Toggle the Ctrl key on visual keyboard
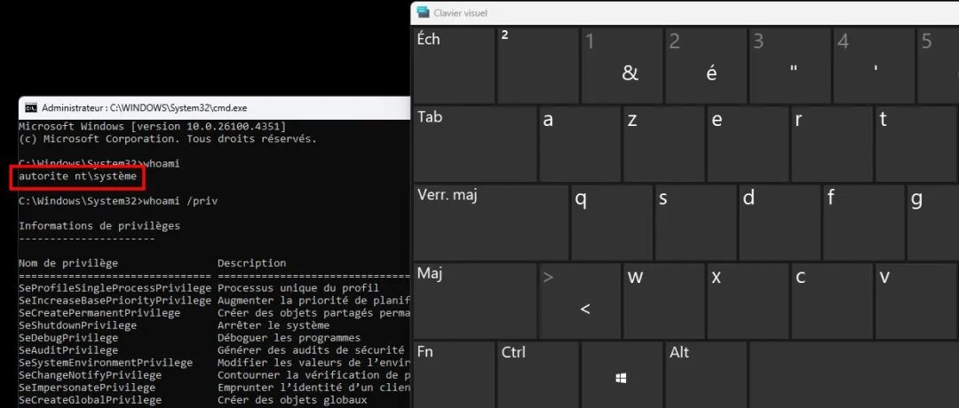This screenshot has width=959, height=408. point(537,374)
